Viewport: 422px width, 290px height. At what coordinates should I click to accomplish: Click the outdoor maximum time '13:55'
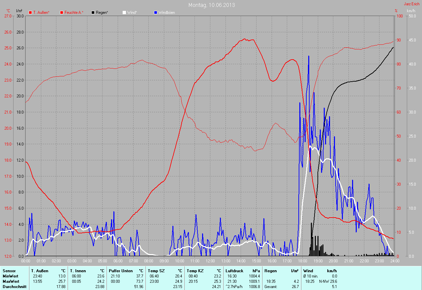point(38,281)
